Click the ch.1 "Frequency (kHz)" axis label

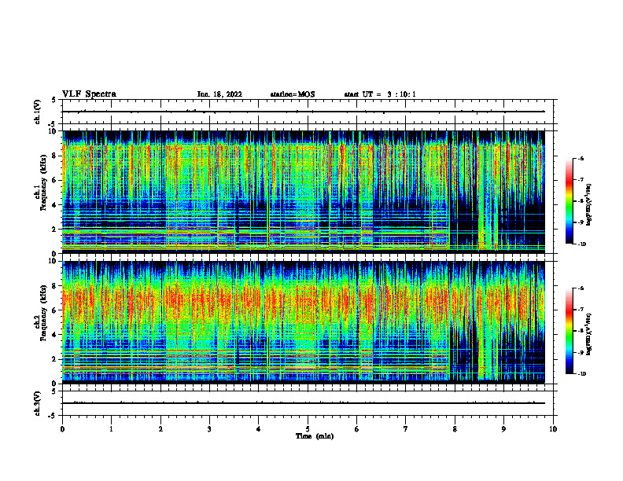(43, 182)
